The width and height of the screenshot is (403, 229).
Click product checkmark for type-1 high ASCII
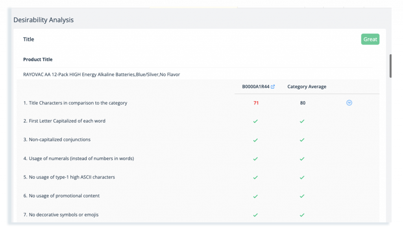pos(255,177)
